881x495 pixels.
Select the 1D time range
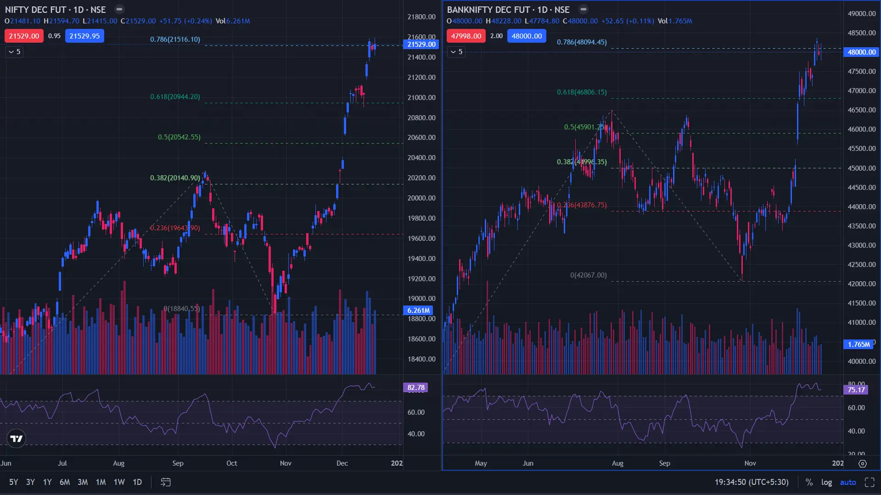coord(137,482)
